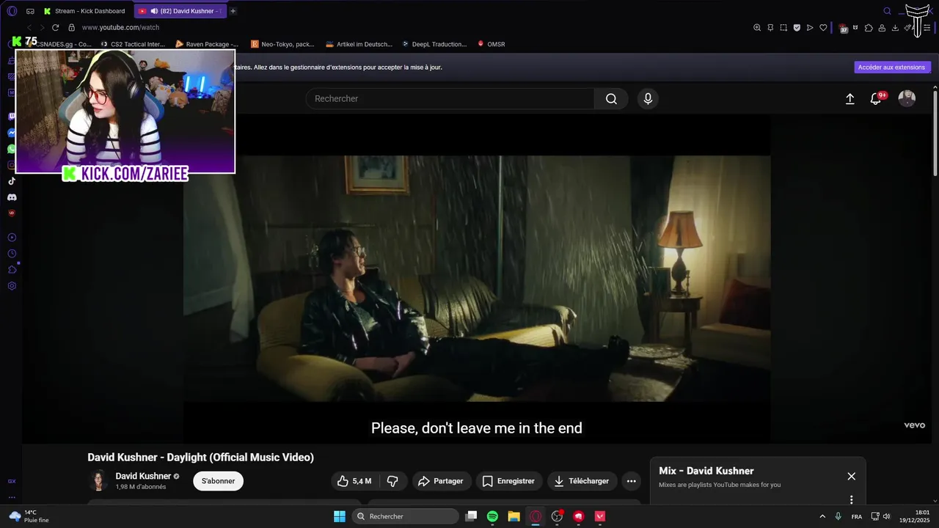The width and height of the screenshot is (939, 528).
Task: Open File Explorer from the taskbar
Action: click(x=514, y=516)
